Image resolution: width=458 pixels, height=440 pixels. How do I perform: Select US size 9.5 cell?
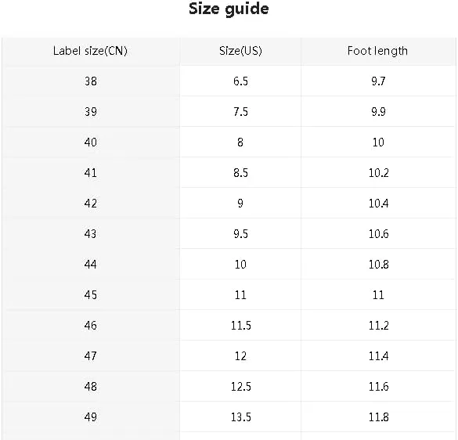click(x=240, y=234)
